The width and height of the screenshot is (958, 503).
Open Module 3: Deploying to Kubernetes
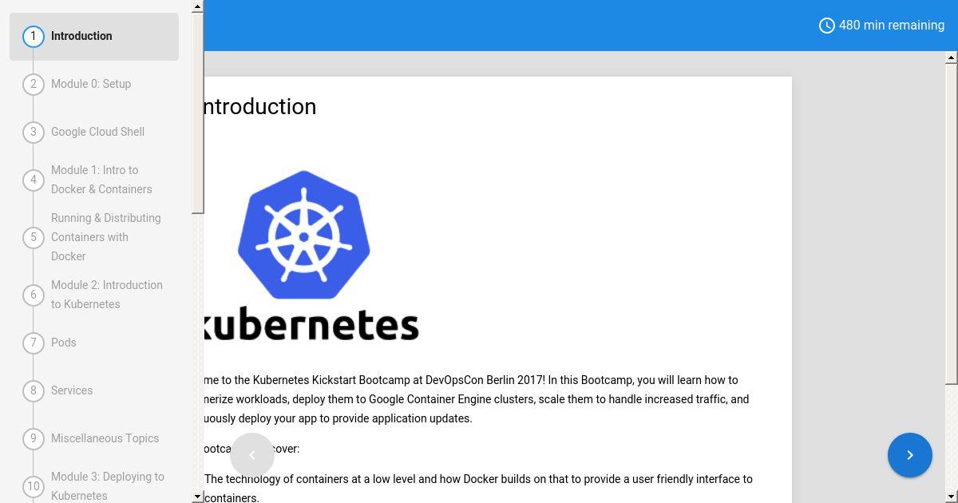click(94, 486)
